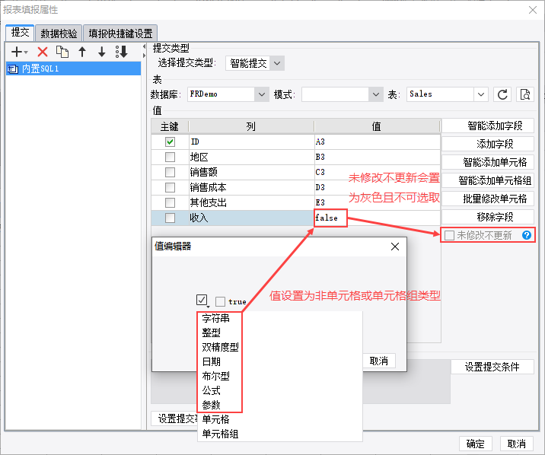Click the bottom 取消 button of main dialog

pyautogui.click(x=517, y=444)
